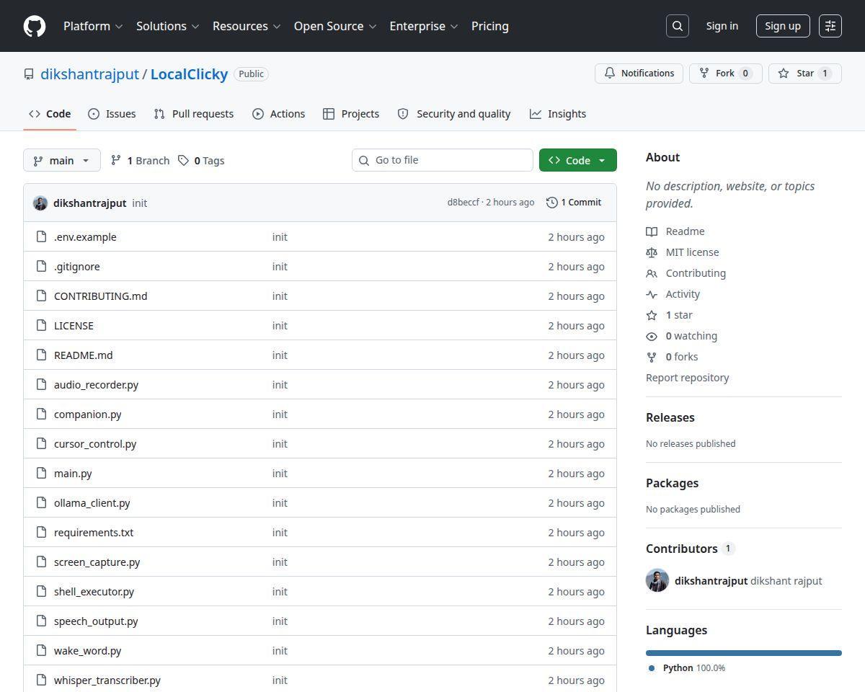Click the avatar next to dikshantrajput in the commit row
The width and height of the screenshot is (865, 692).
40,203
